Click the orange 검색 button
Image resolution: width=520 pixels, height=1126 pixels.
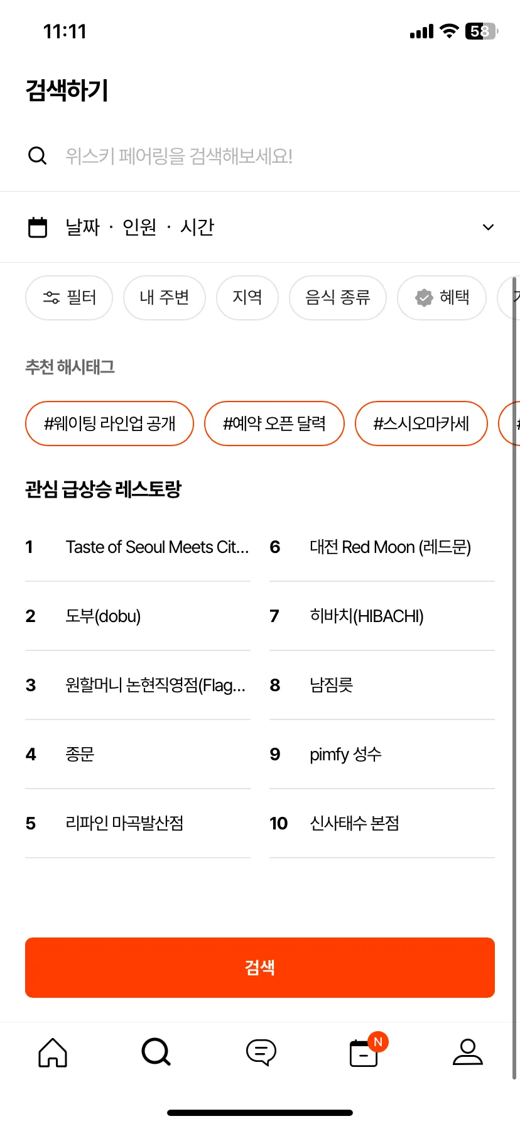point(260,968)
